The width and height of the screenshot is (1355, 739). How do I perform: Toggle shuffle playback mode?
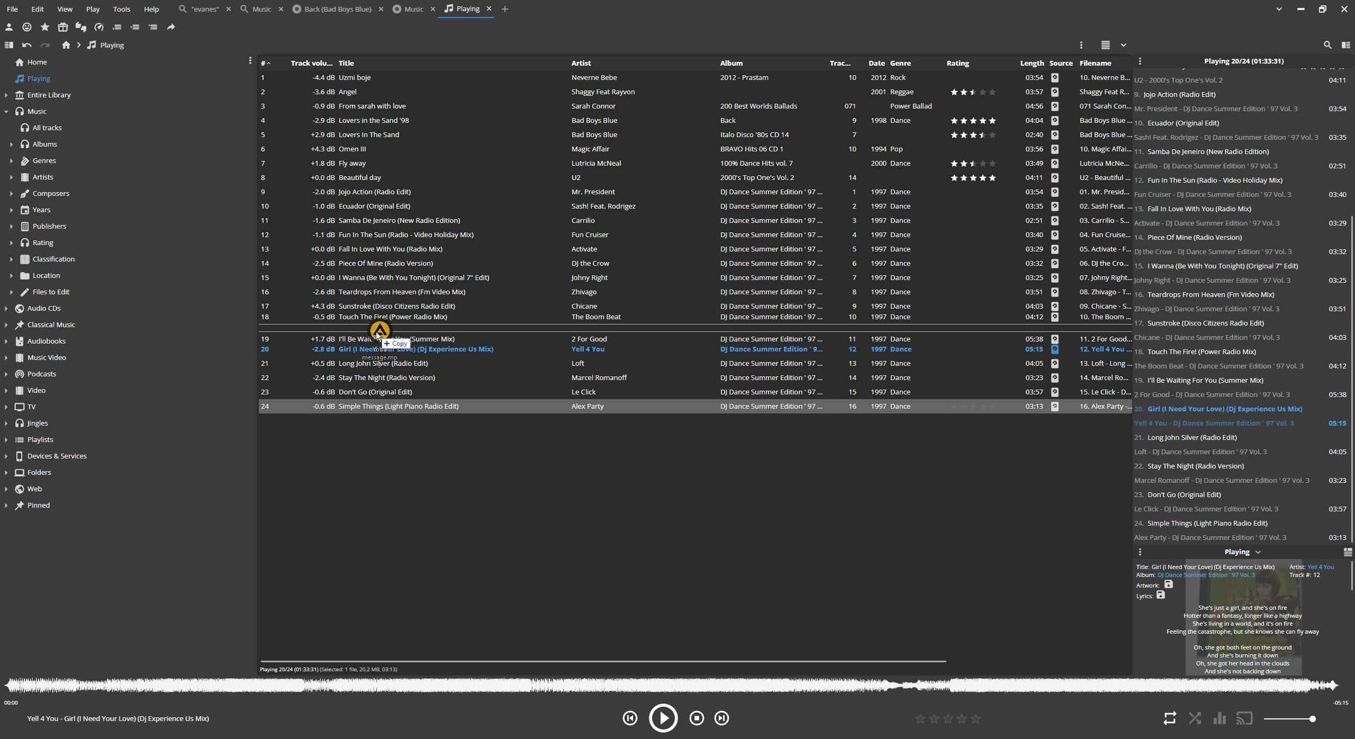1195,718
